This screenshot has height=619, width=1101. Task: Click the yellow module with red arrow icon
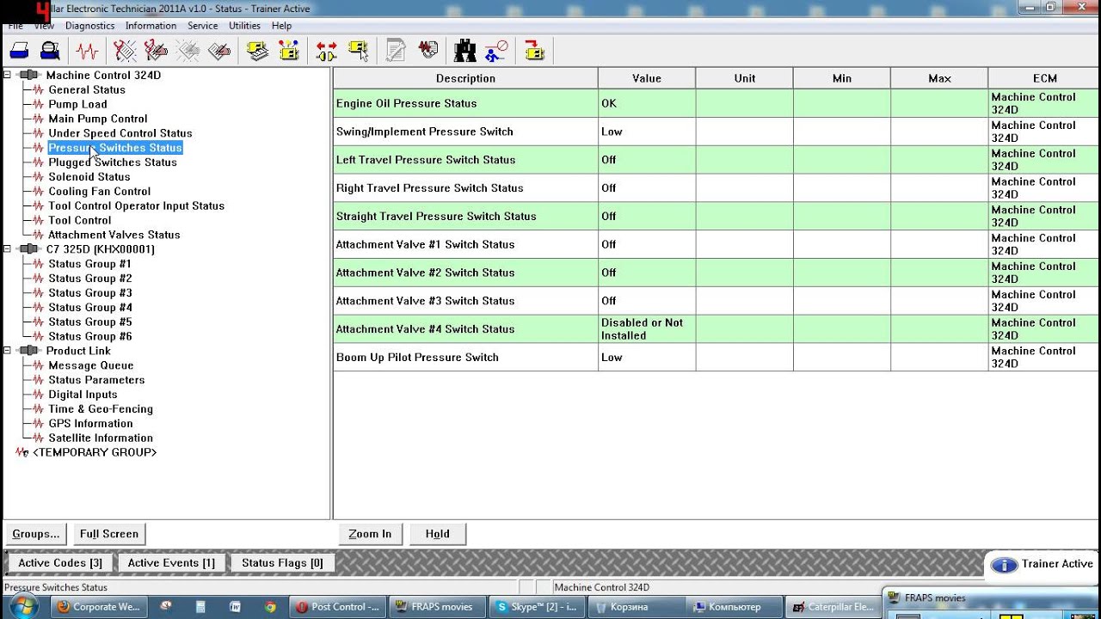tap(534, 51)
